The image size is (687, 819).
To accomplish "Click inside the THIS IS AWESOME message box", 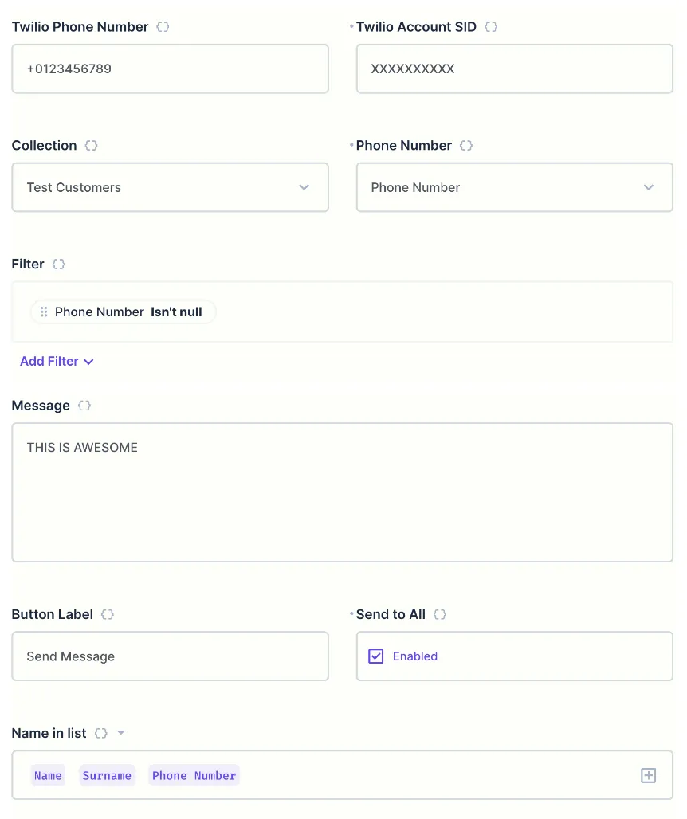I will tap(343, 490).
